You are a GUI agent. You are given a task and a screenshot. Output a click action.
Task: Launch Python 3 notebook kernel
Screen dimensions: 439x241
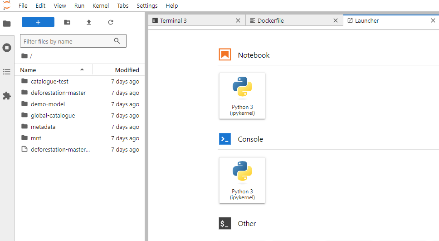pyautogui.click(x=242, y=96)
